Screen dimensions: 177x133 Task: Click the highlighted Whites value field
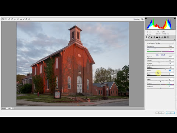click(171, 71)
